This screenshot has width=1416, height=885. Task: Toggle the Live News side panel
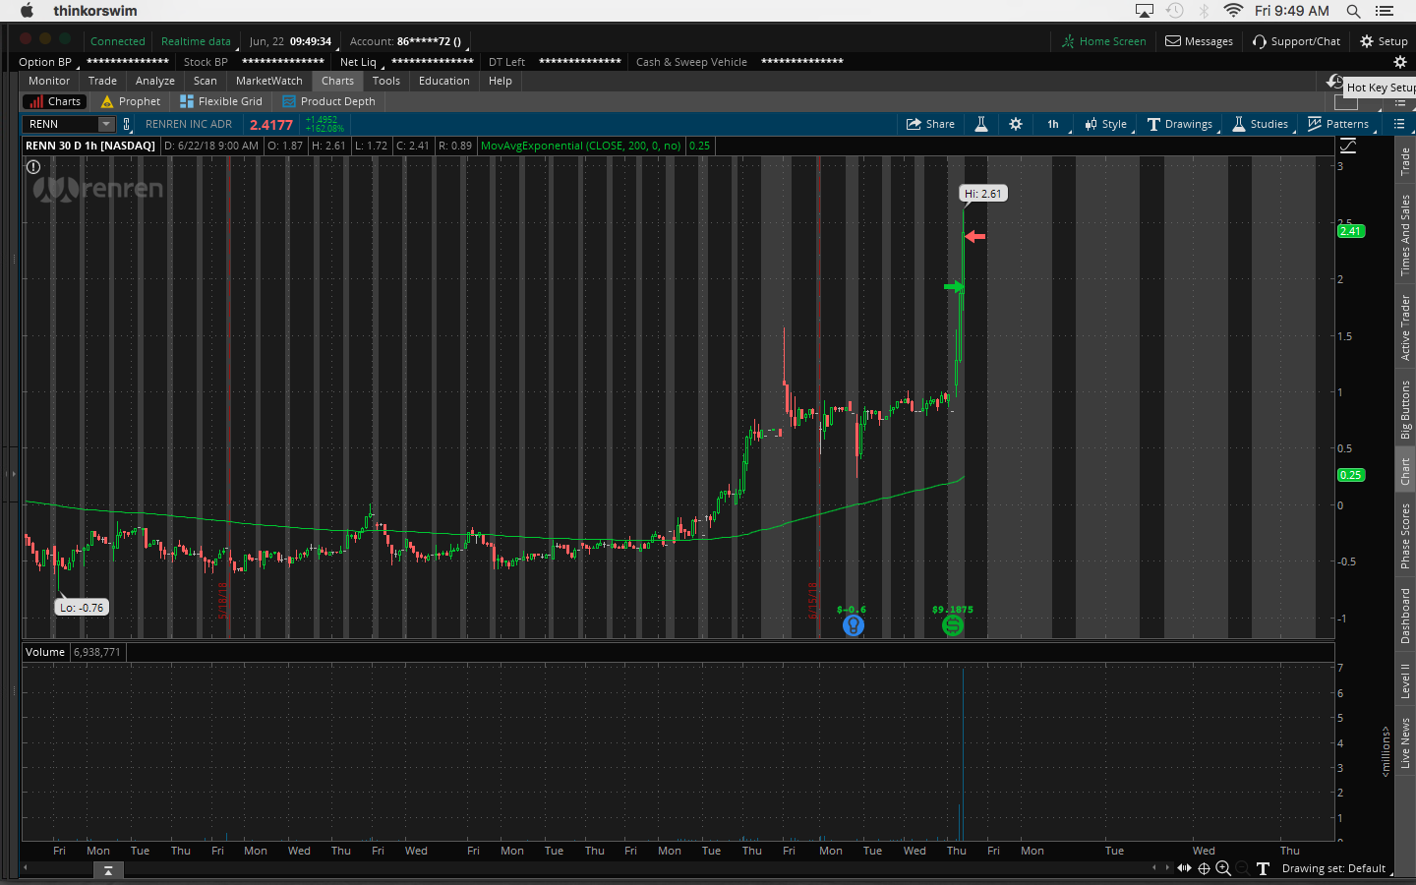coord(1405,743)
